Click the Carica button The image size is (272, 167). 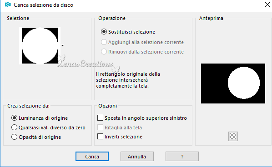pyautogui.click(x=92, y=157)
